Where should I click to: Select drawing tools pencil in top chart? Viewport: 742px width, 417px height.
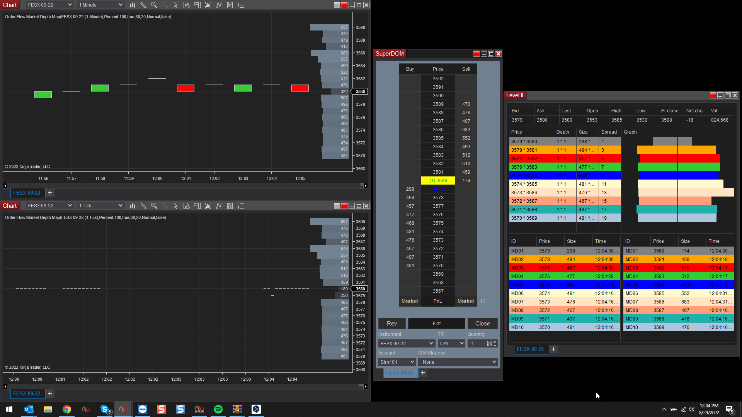click(x=143, y=5)
